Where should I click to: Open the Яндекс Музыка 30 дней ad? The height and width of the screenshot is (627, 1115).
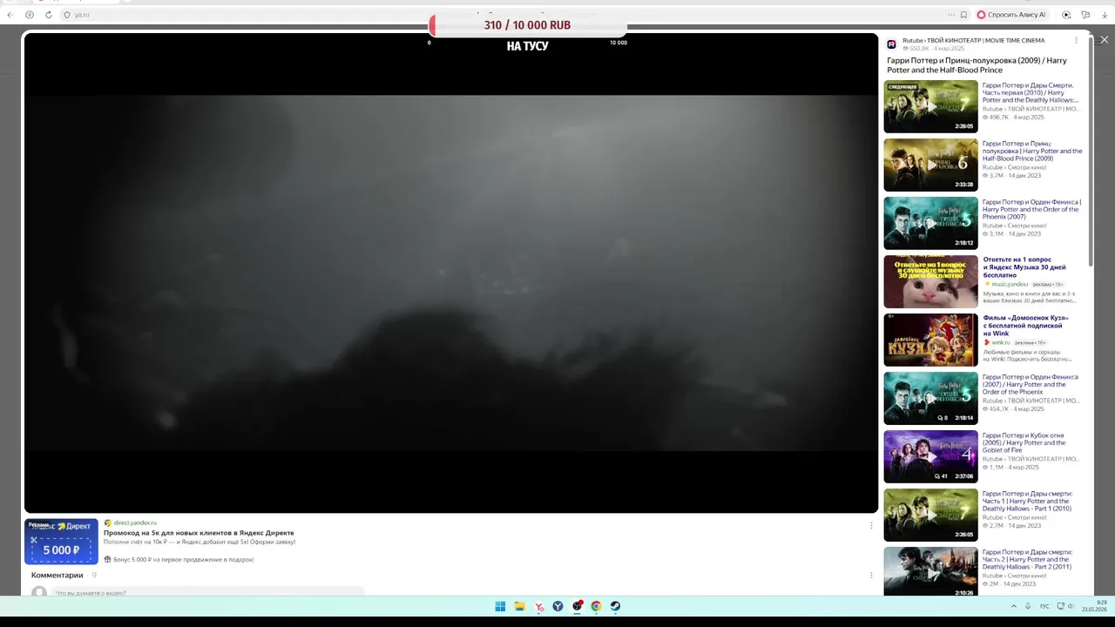point(1024,266)
